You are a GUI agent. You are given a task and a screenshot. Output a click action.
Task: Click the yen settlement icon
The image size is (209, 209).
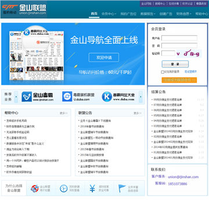coord(92,189)
